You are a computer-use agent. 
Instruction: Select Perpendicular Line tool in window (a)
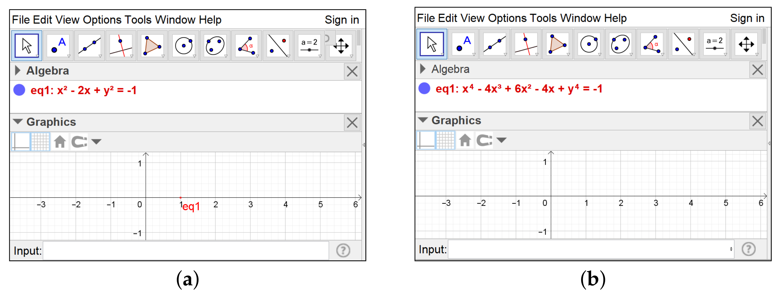(121, 46)
